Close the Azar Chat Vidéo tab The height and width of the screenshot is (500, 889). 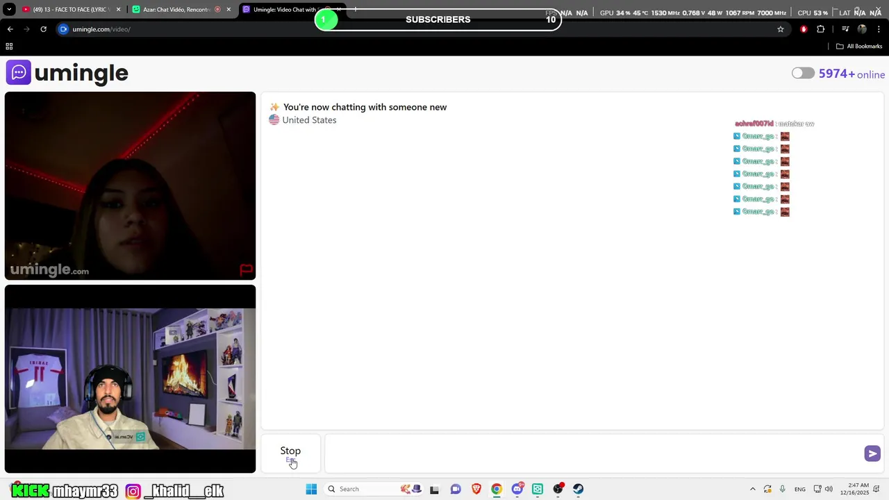tap(229, 10)
